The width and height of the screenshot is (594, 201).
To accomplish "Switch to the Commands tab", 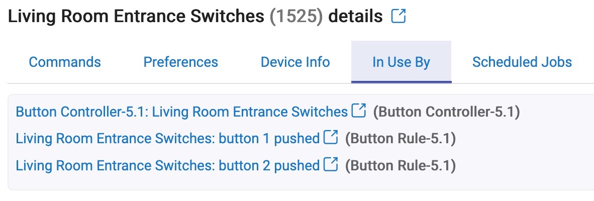I will coord(65,62).
